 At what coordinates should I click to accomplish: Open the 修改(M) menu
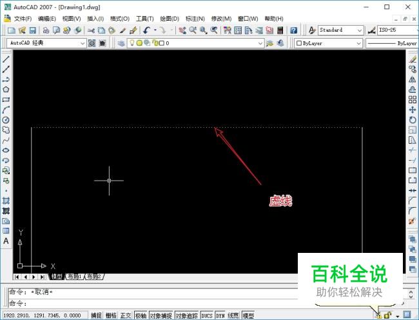pos(221,19)
